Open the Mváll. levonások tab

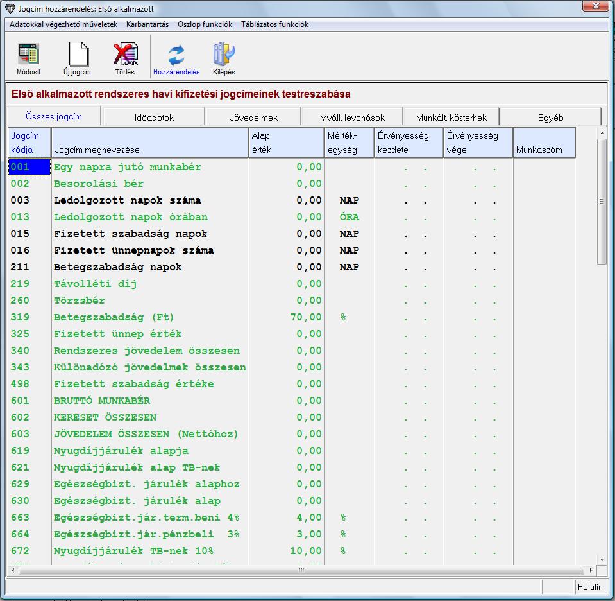point(352,118)
